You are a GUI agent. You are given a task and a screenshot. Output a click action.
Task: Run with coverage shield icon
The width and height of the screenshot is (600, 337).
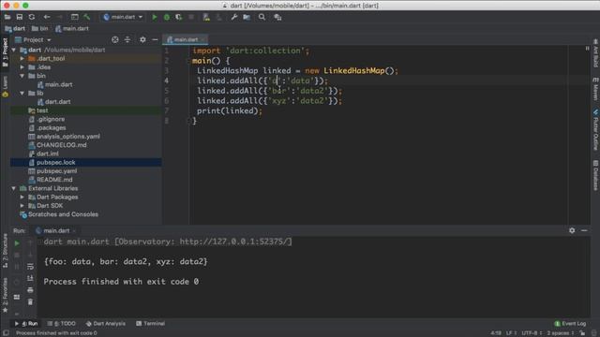(x=179, y=17)
